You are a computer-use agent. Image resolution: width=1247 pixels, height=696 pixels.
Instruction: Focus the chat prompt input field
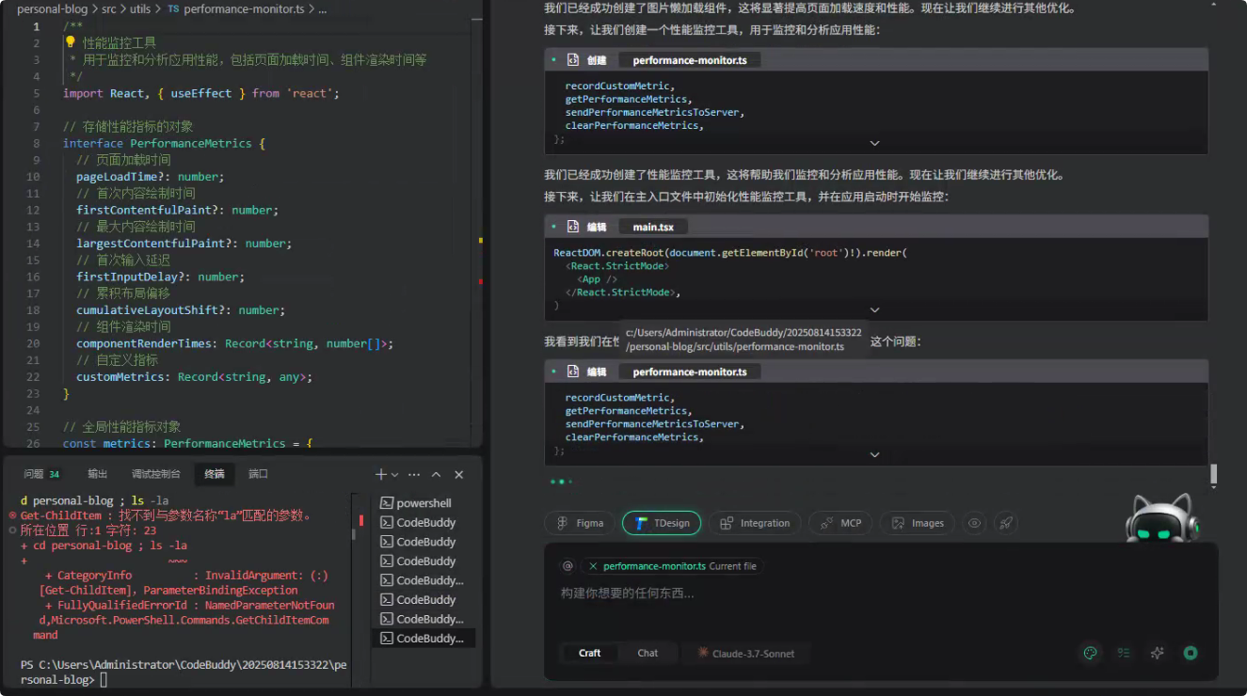880,593
